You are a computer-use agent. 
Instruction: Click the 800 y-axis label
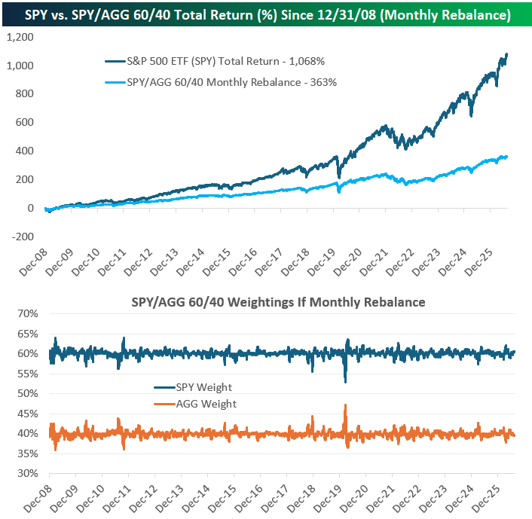pos(24,93)
